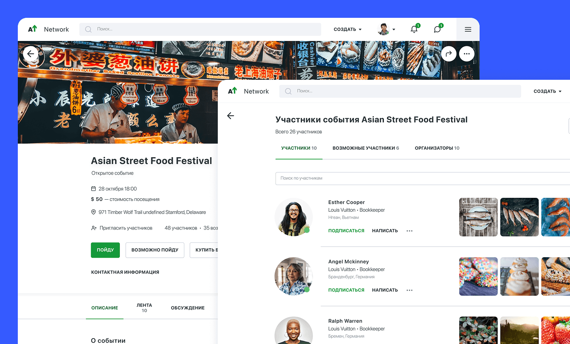Click back arrow on participants page
570x344 pixels.
click(230, 116)
